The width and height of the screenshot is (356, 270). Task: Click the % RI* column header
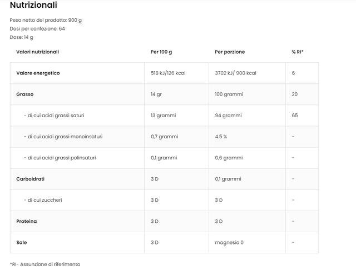pyautogui.click(x=298, y=52)
